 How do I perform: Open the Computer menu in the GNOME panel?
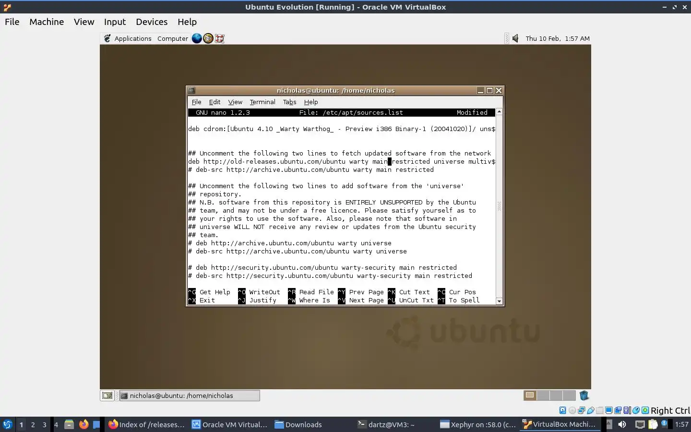[173, 38]
